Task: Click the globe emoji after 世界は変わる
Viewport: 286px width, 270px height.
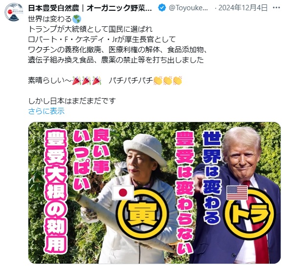Action: pyautogui.click(x=77, y=19)
